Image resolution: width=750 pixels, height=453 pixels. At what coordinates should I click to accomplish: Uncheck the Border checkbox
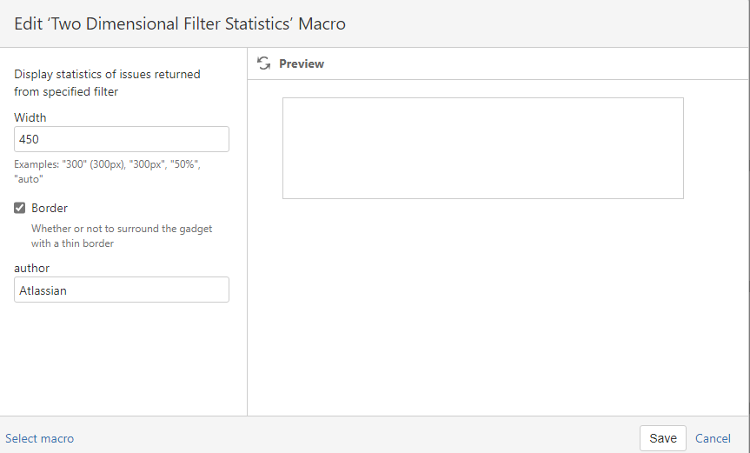(20, 208)
